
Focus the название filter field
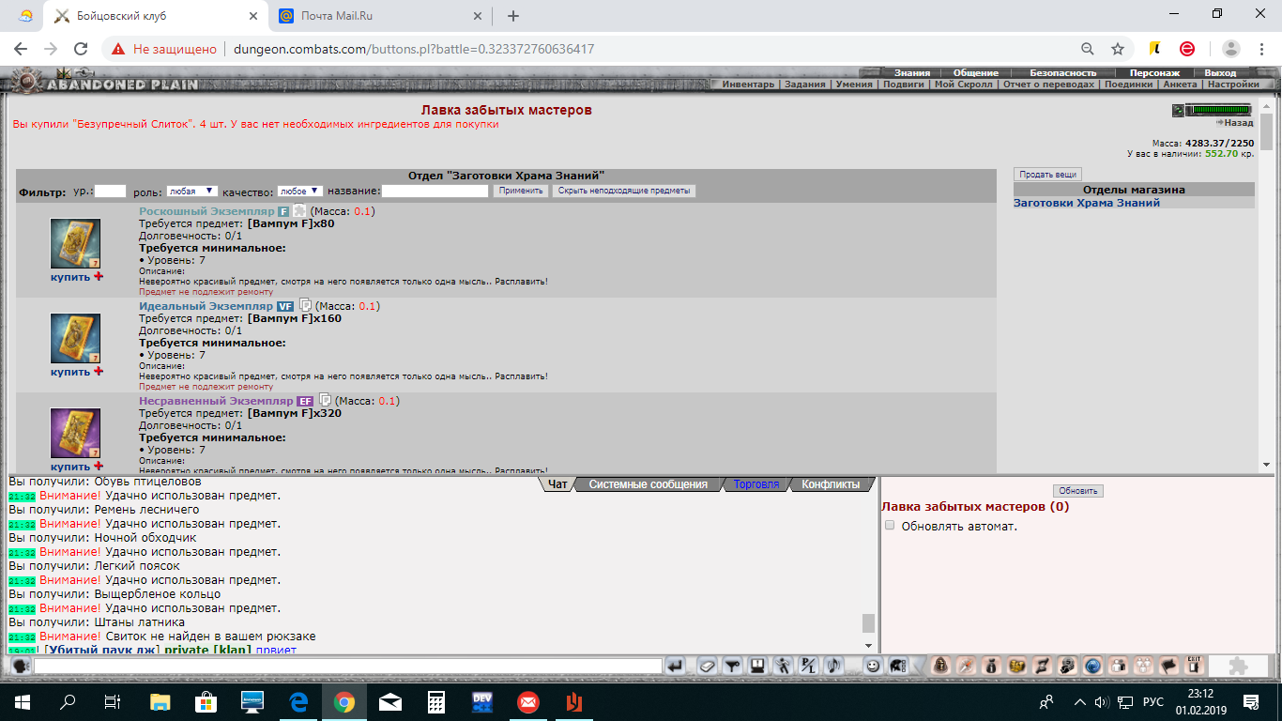(435, 191)
